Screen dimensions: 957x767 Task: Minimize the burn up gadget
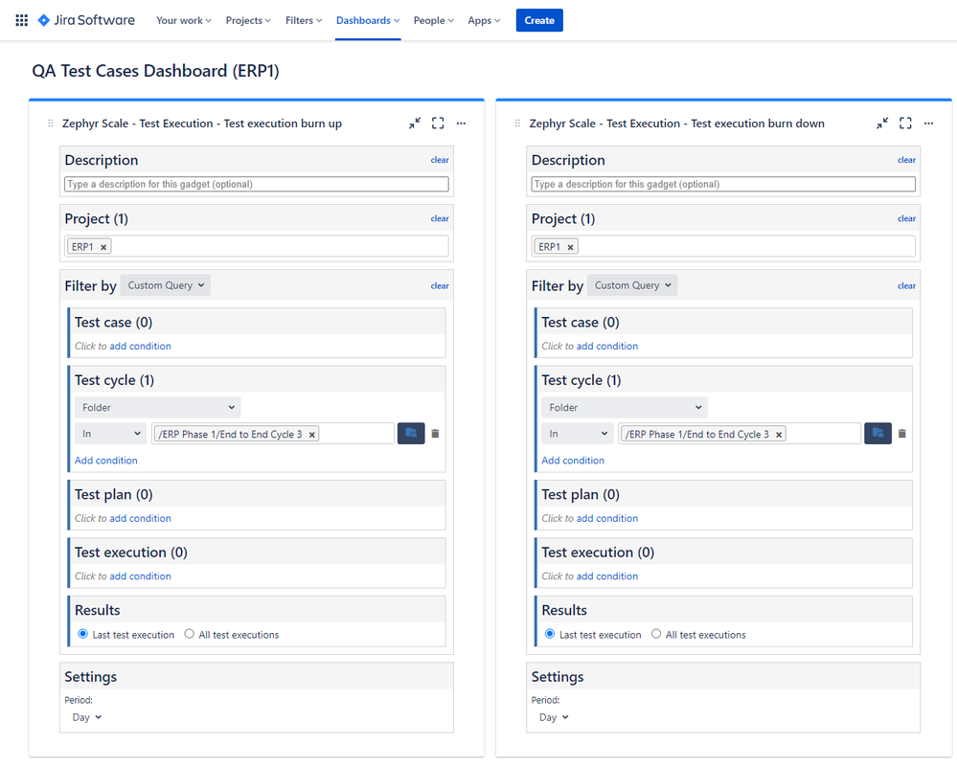coord(415,124)
